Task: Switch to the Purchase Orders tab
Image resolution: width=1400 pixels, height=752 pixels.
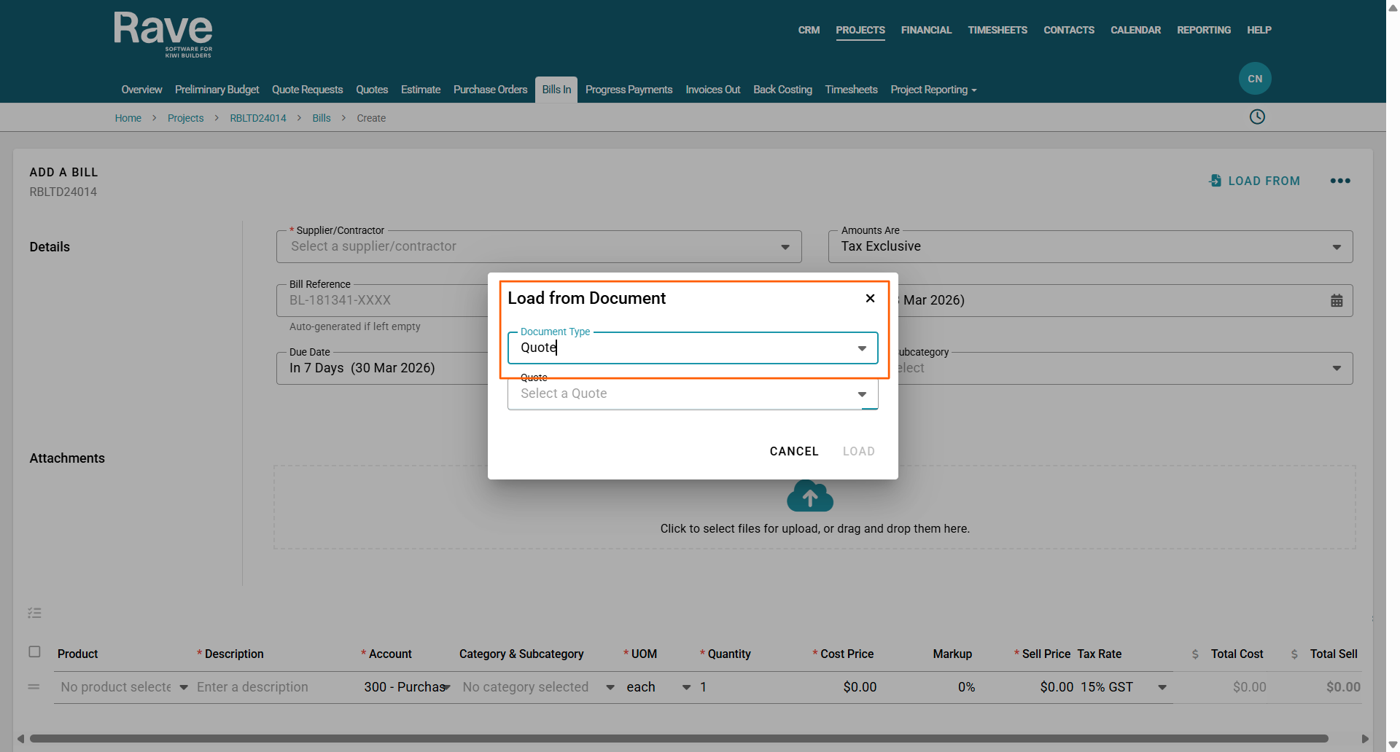Action: (490, 90)
